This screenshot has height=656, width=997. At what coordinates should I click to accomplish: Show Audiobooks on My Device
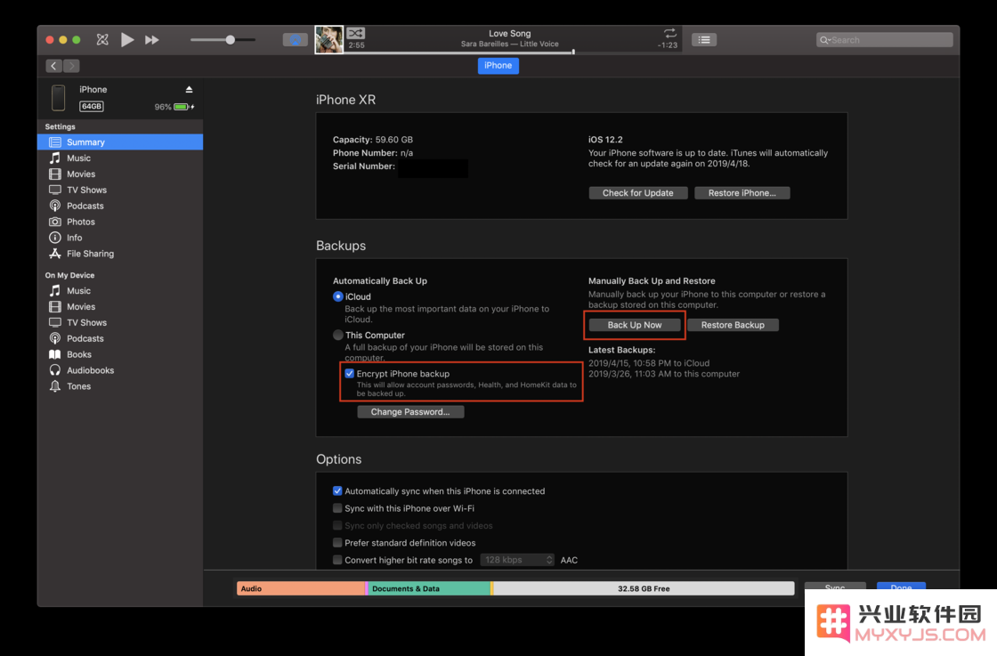(x=120, y=370)
